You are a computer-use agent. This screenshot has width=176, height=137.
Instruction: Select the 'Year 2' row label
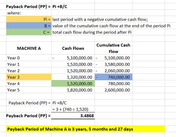(x=29, y=71)
